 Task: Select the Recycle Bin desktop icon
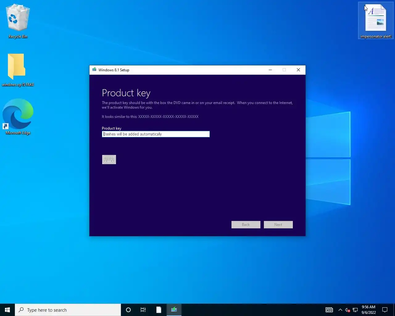18,21
